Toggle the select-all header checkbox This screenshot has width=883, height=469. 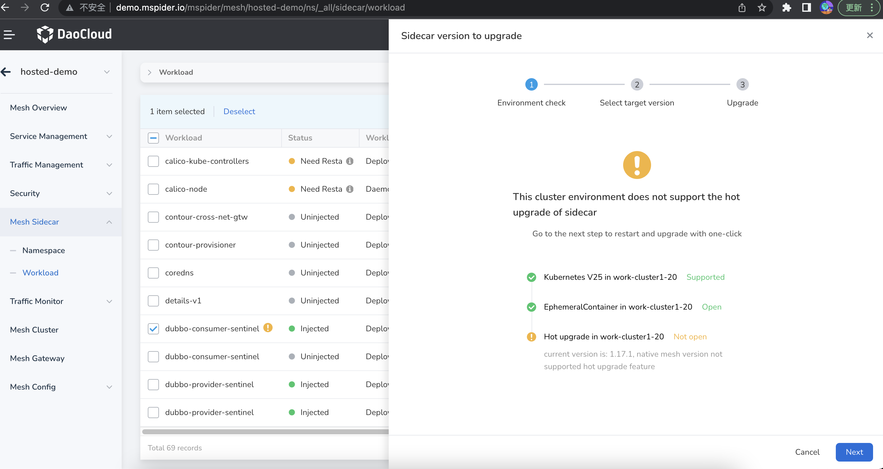point(153,138)
